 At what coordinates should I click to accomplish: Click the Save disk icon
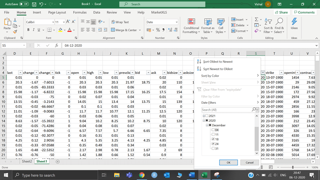pos(34,4)
